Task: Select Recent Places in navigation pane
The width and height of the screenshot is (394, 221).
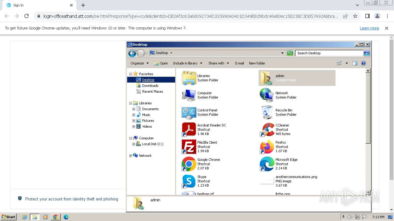Action: (152, 91)
